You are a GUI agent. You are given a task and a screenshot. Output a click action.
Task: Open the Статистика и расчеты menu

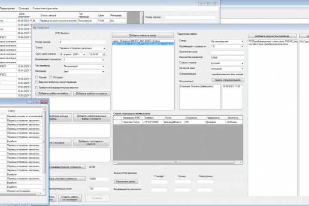click(x=45, y=8)
